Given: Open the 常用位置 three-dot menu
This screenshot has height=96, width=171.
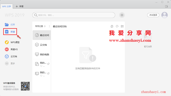Looking at the screenshot, I should coord(49,26).
